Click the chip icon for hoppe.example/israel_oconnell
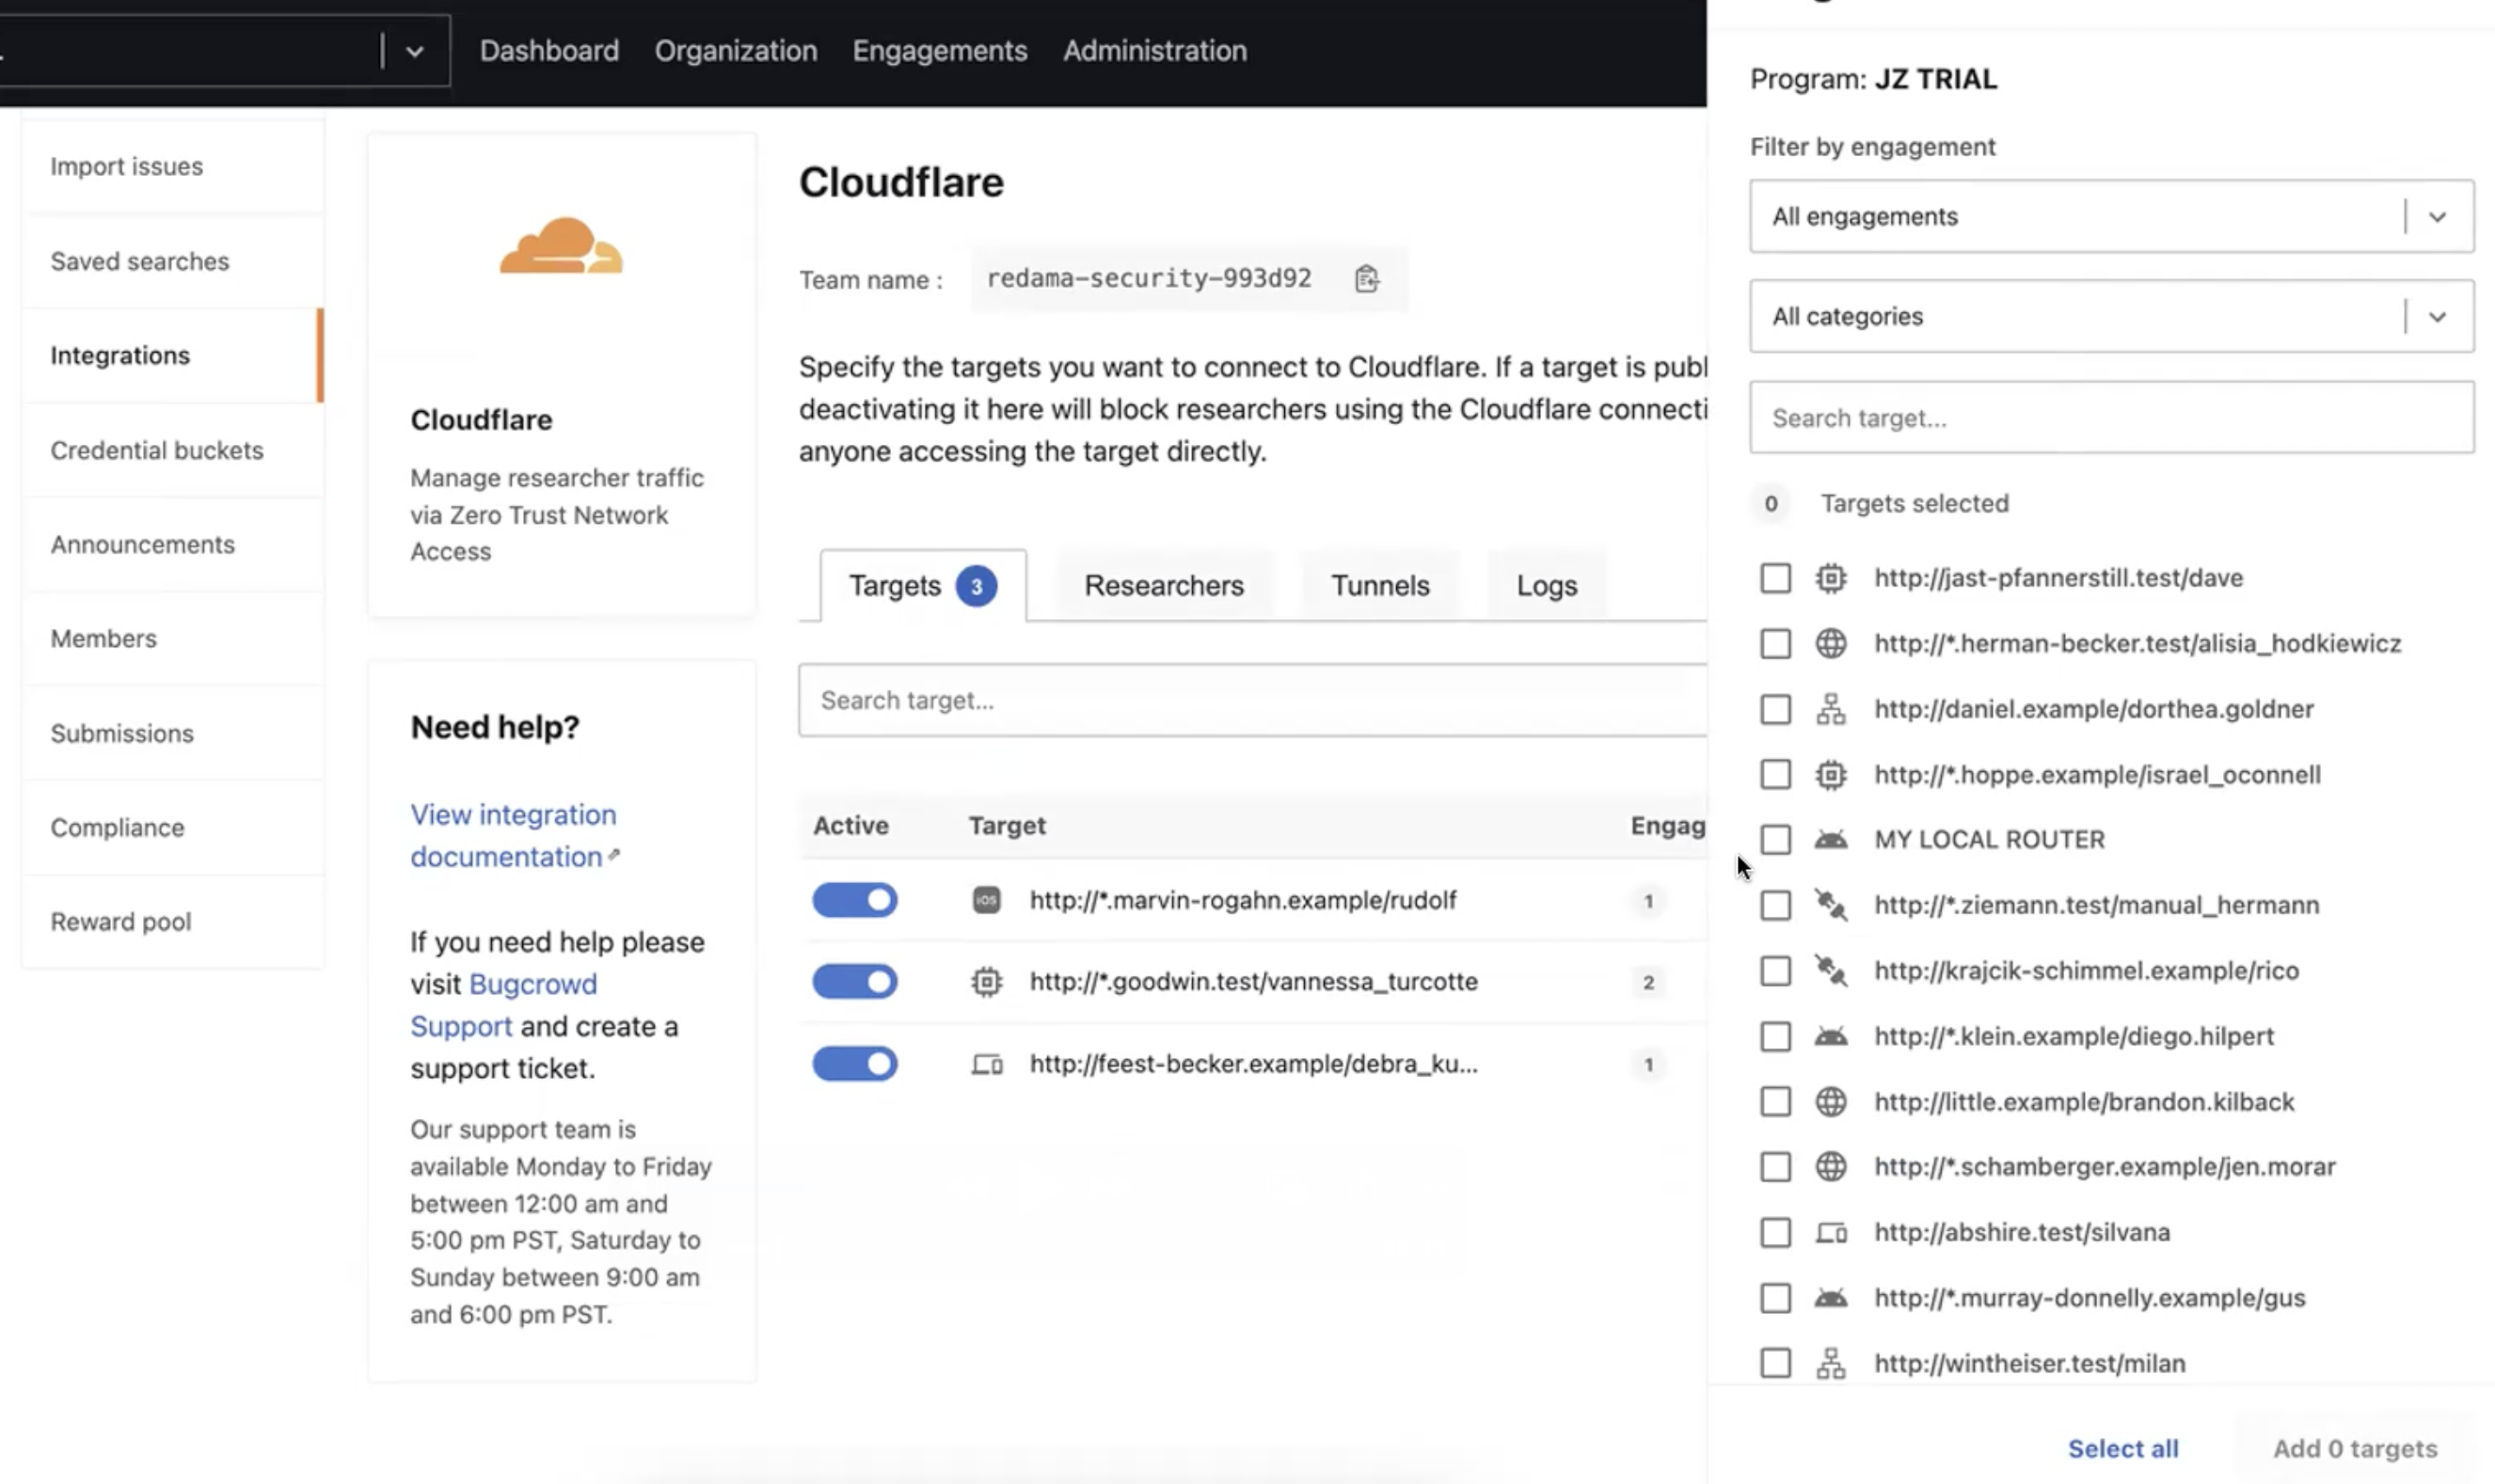 (x=1831, y=774)
